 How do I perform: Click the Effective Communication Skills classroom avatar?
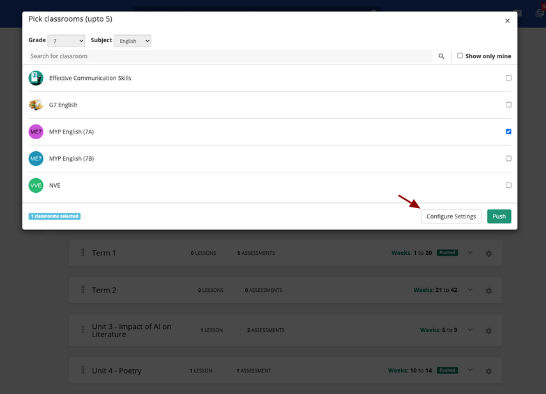click(x=36, y=78)
